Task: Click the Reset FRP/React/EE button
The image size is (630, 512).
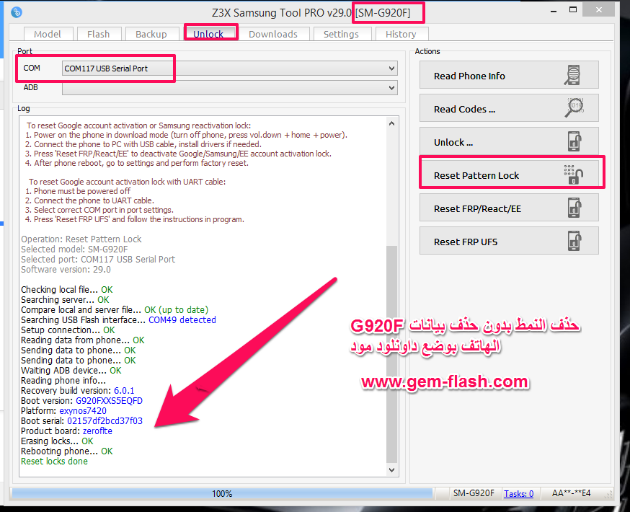Action: pos(509,208)
